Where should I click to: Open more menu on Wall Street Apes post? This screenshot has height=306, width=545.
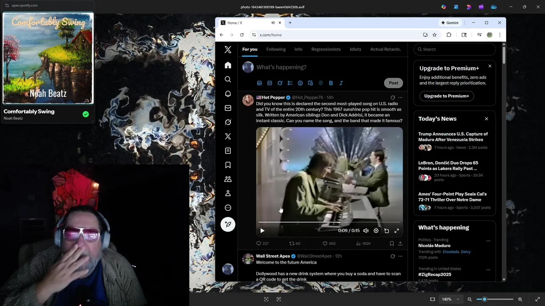400,256
